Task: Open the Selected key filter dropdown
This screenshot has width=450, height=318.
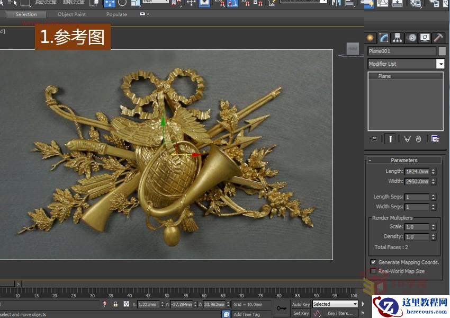Action: [x=356, y=304]
